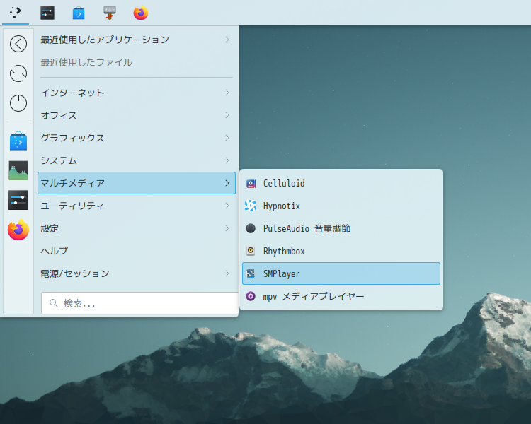The width and height of the screenshot is (531, 424).
Task: Launch Celluloid from the multimedia submenu
Action: [341, 183]
